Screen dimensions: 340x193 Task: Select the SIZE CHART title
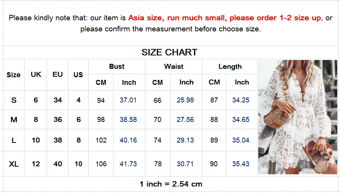169,52
